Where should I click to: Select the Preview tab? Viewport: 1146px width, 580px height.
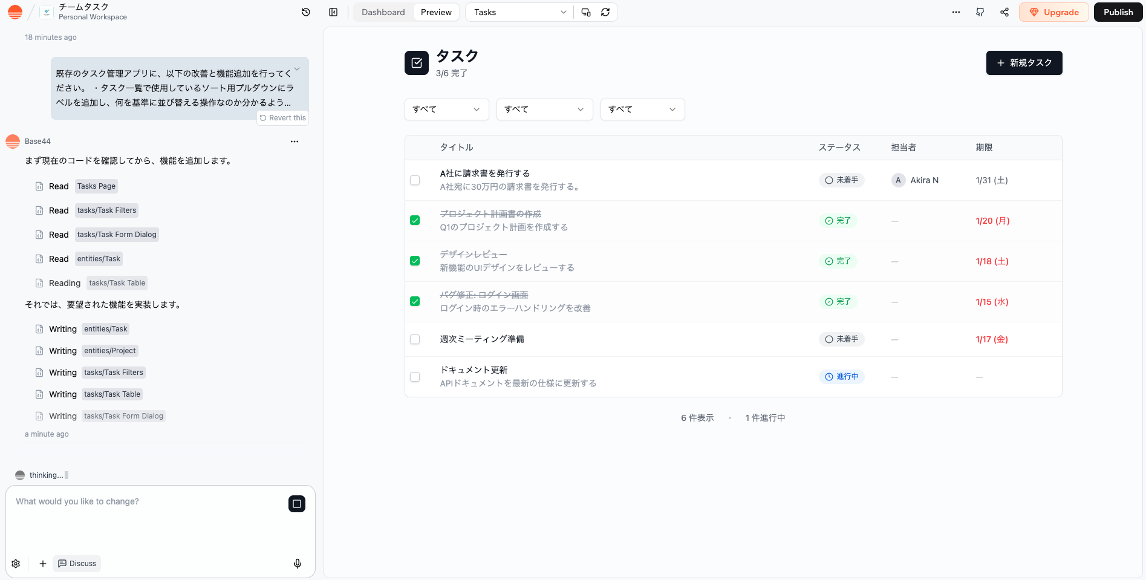tap(436, 12)
